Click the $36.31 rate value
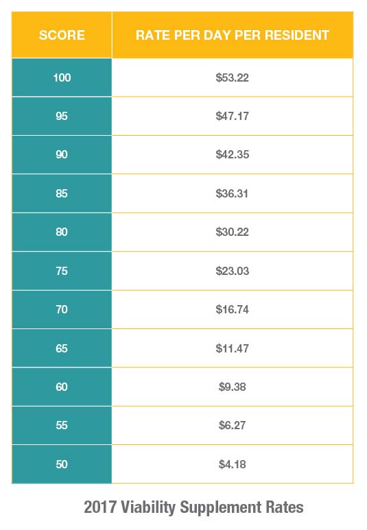The width and height of the screenshot is (367, 530). pyautogui.click(x=233, y=193)
